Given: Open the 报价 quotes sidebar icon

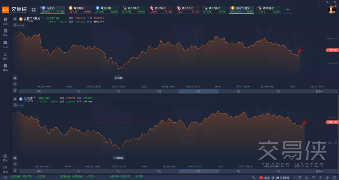Looking at the screenshot, I should [5, 56].
